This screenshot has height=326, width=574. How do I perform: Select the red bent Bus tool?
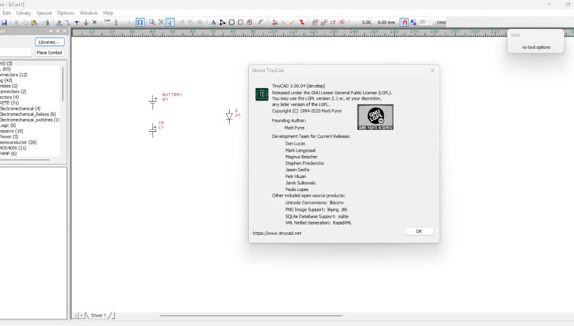click(x=302, y=22)
